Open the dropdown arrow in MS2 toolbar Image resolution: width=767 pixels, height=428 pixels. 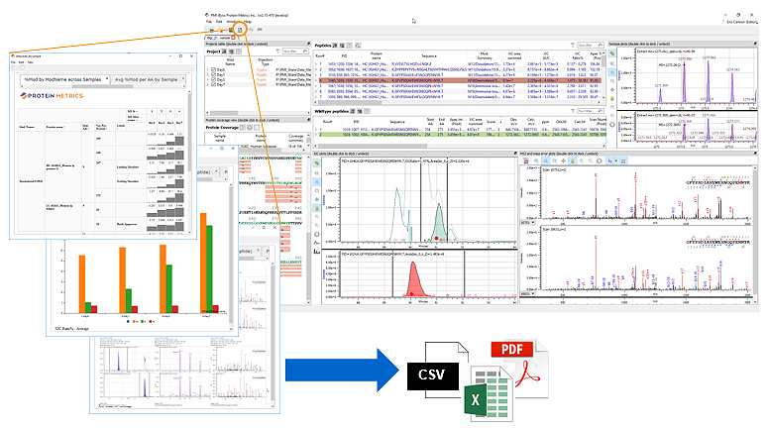tap(615, 160)
